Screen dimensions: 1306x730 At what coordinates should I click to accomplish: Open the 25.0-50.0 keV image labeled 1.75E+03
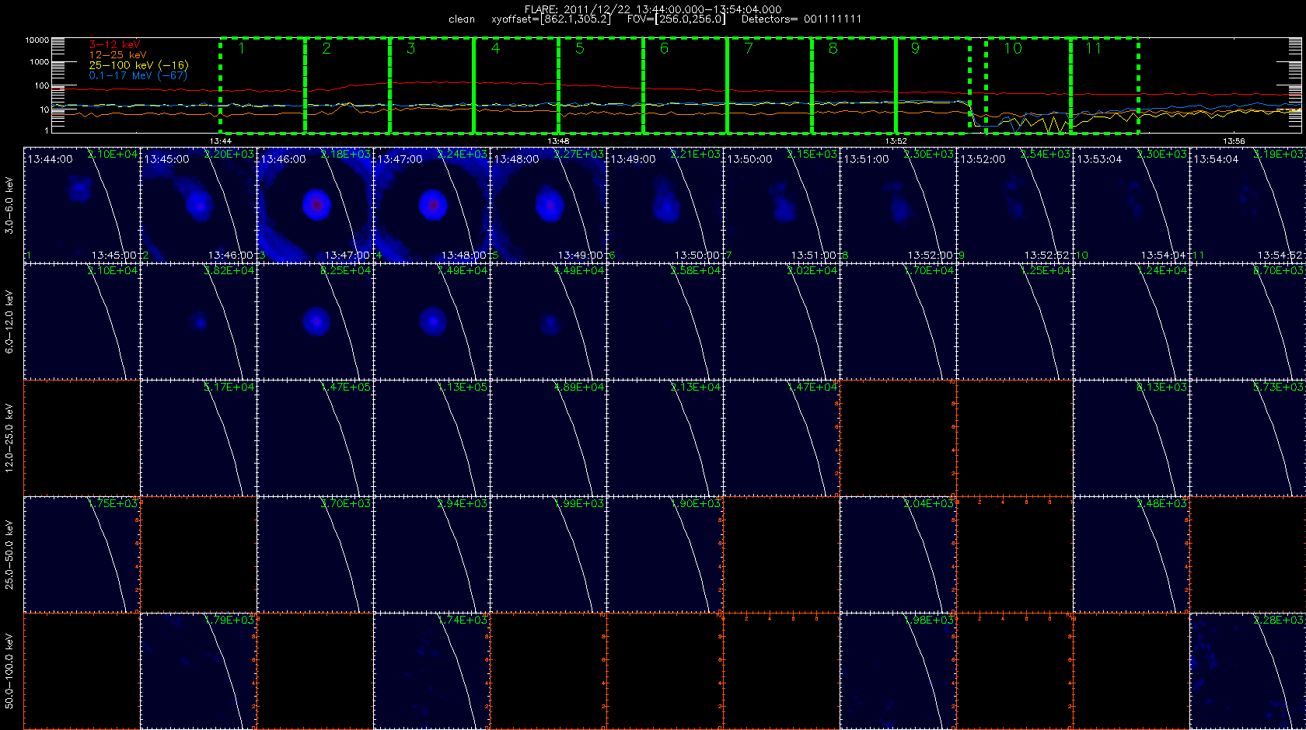coord(82,554)
